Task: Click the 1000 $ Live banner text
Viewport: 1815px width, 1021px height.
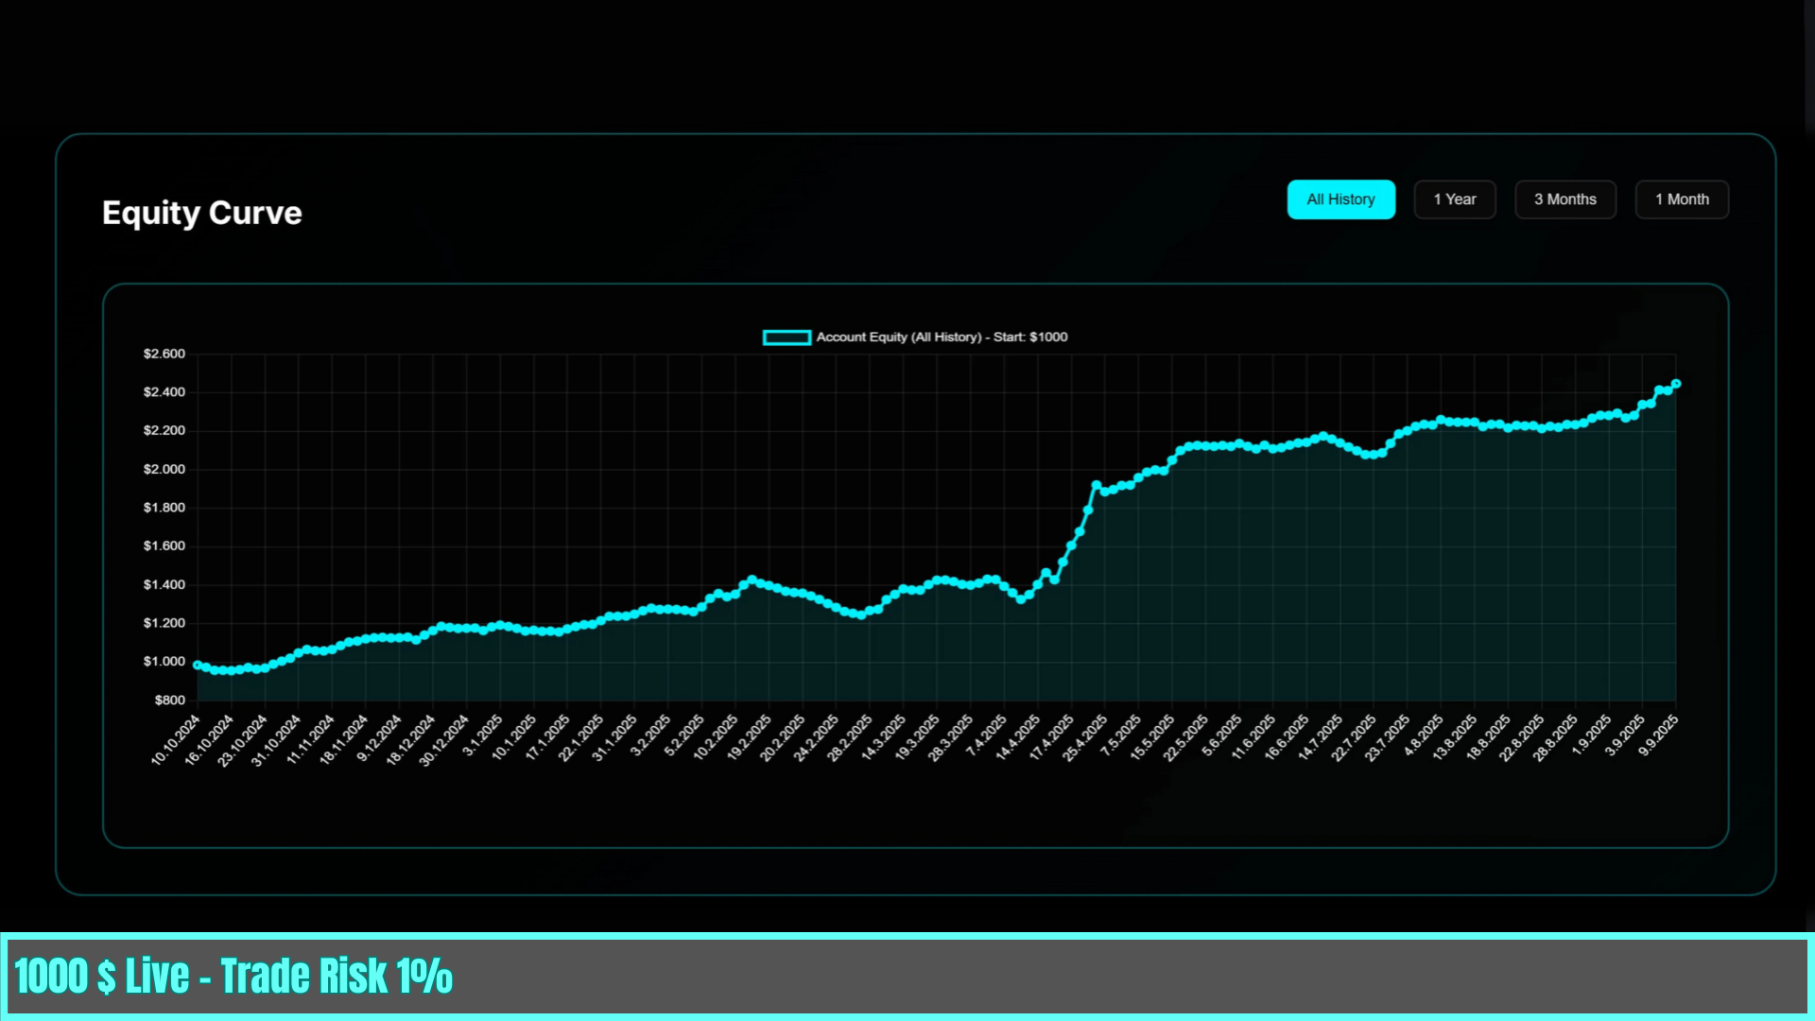Action: pos(233,977)
